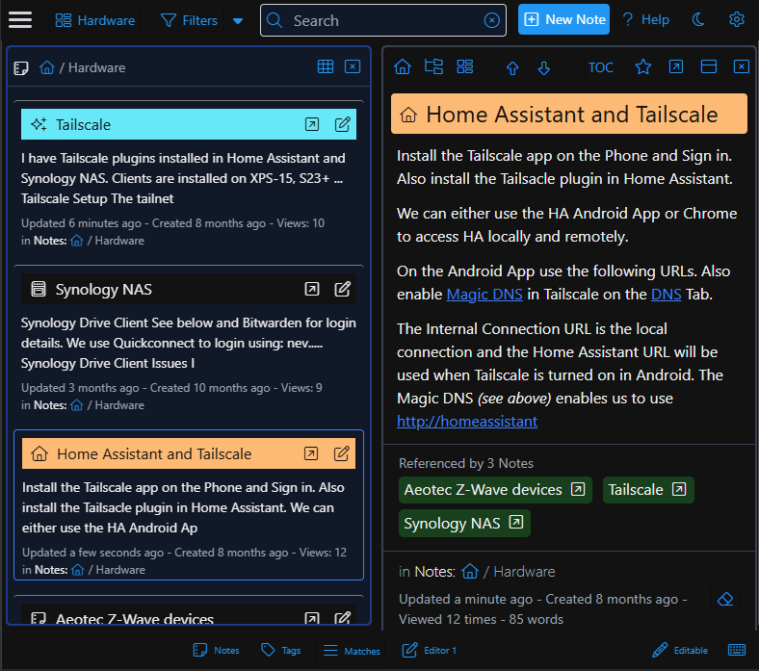Open the Help menu
The width and height of the screenshot is (759, 671).
point(645,19)
